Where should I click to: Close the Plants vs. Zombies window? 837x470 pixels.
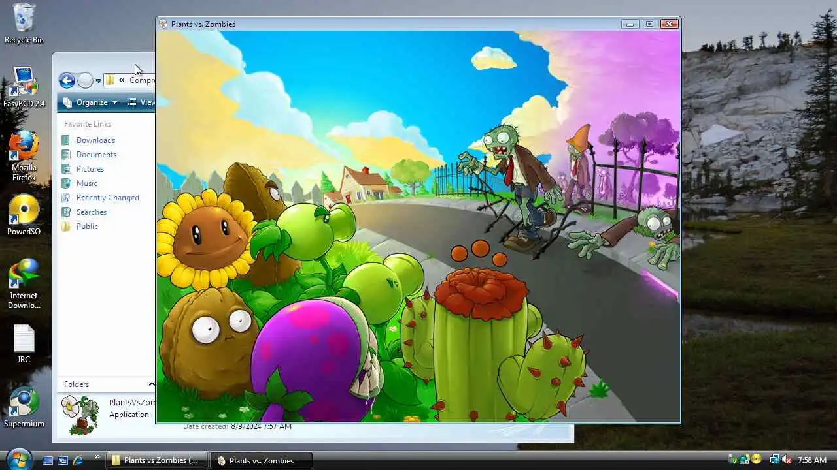tap(669, 24)
